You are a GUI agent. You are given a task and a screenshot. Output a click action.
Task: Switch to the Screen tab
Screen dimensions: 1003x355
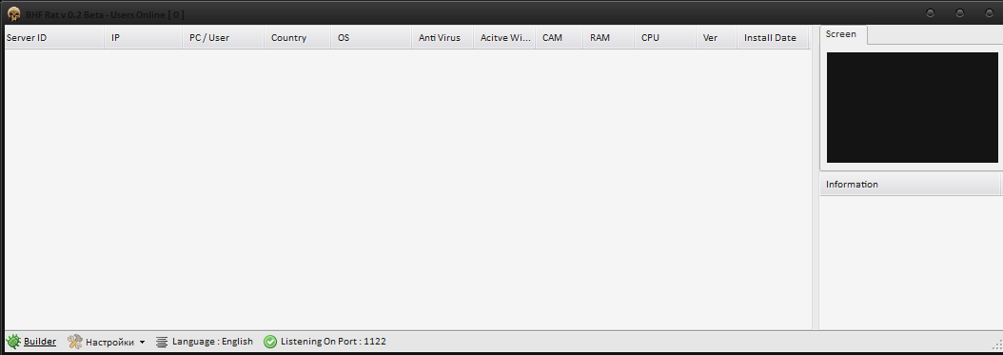(843, 34)
